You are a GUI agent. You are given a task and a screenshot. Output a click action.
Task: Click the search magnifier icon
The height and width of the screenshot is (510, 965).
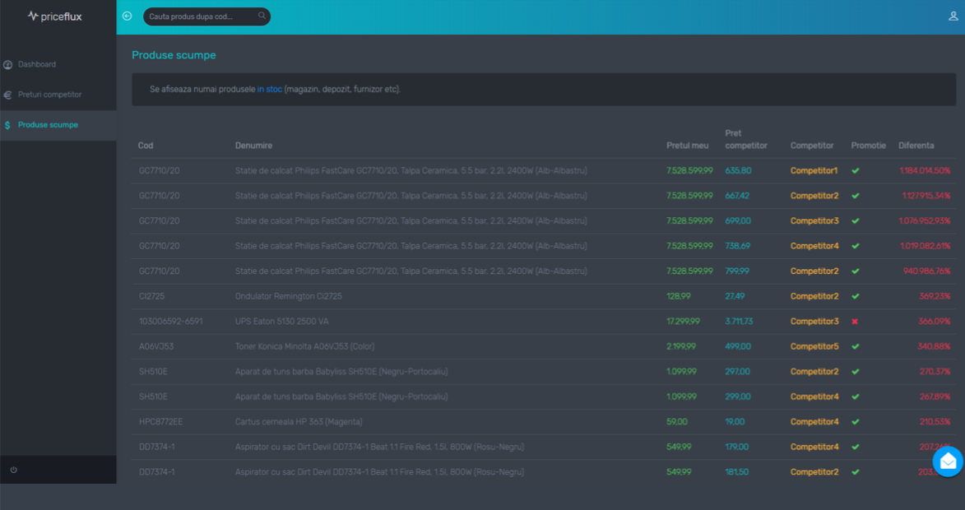pyautogui.click(x=262, y=16)
